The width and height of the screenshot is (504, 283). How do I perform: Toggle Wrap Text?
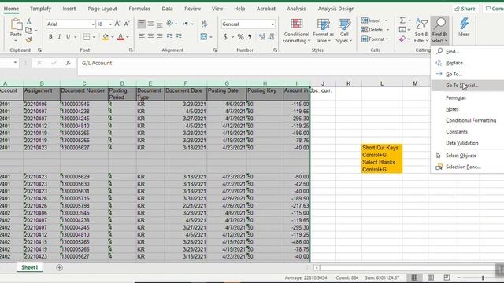click(x=204, y=24)
